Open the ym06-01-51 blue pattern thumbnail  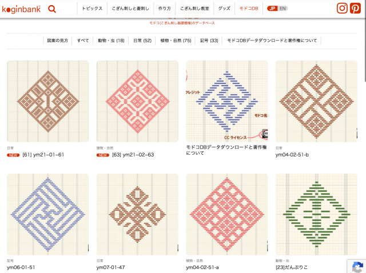(x=47, y=214)
